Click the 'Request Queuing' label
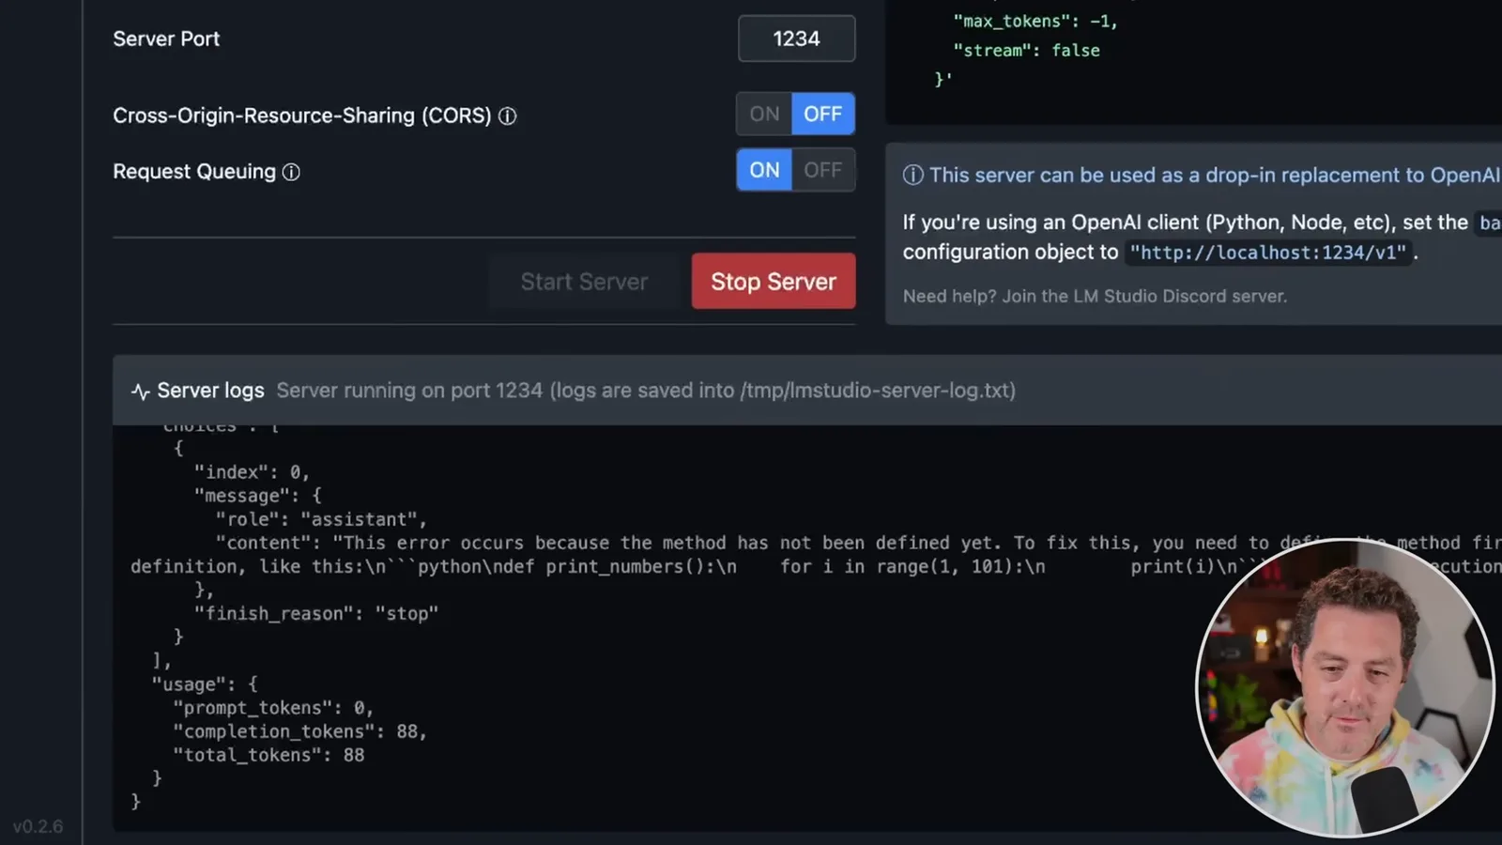Viewport: 1502px width, 845px height. 194,172
